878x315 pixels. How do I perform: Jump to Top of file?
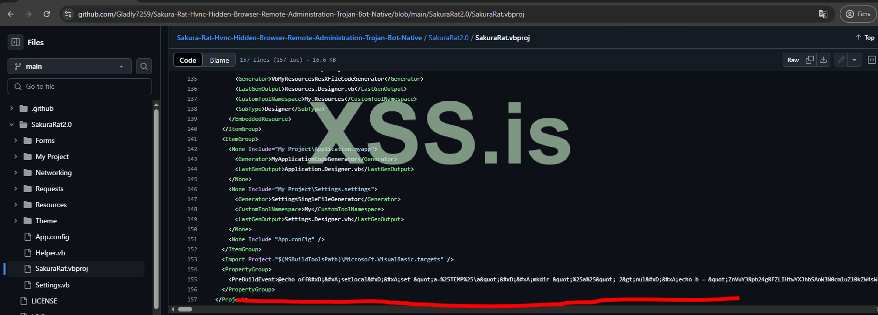point(865,38)
